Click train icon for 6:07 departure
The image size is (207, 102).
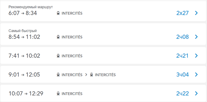point(58,13)
